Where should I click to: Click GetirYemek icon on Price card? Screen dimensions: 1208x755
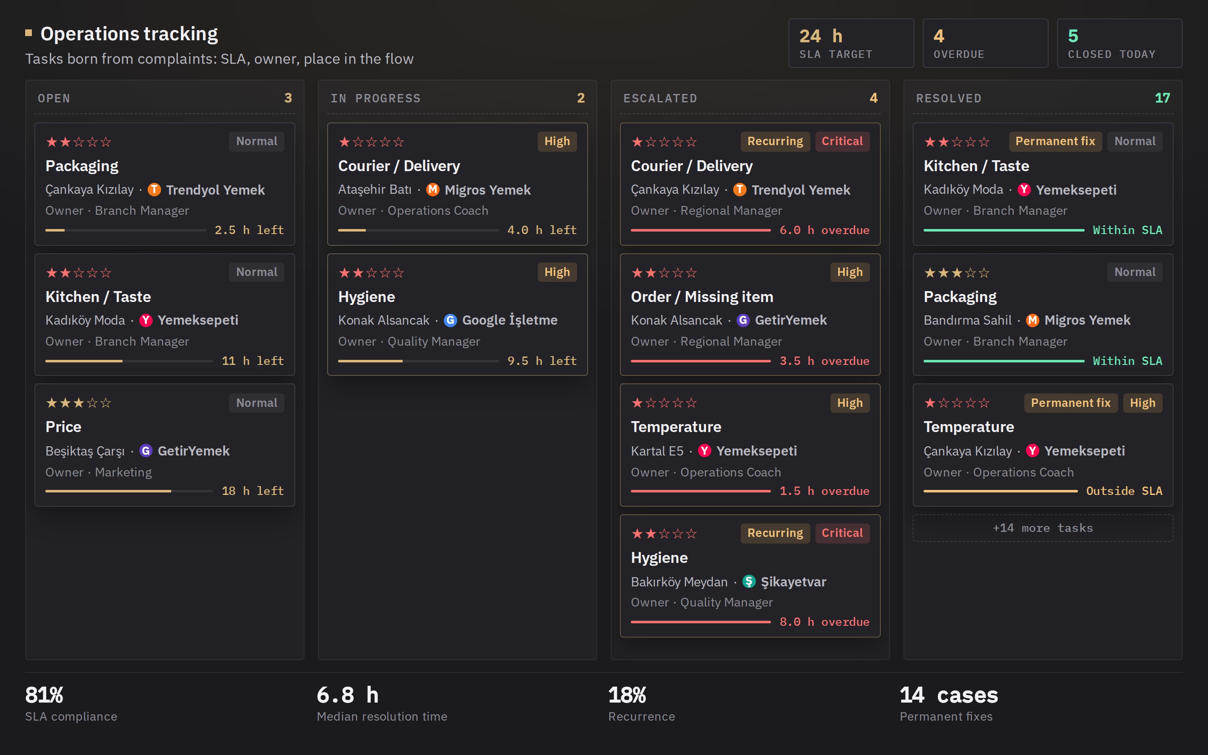point(146,451)
